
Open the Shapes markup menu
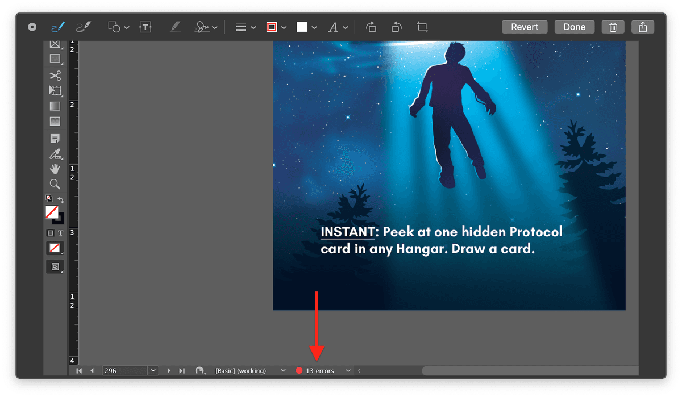tap(119, 27)
